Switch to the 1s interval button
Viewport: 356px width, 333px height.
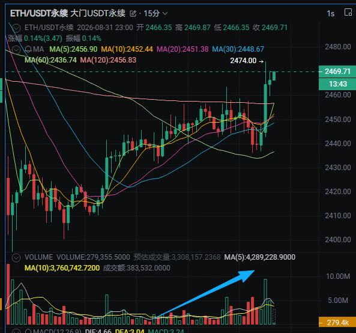(x=331, y=14)
